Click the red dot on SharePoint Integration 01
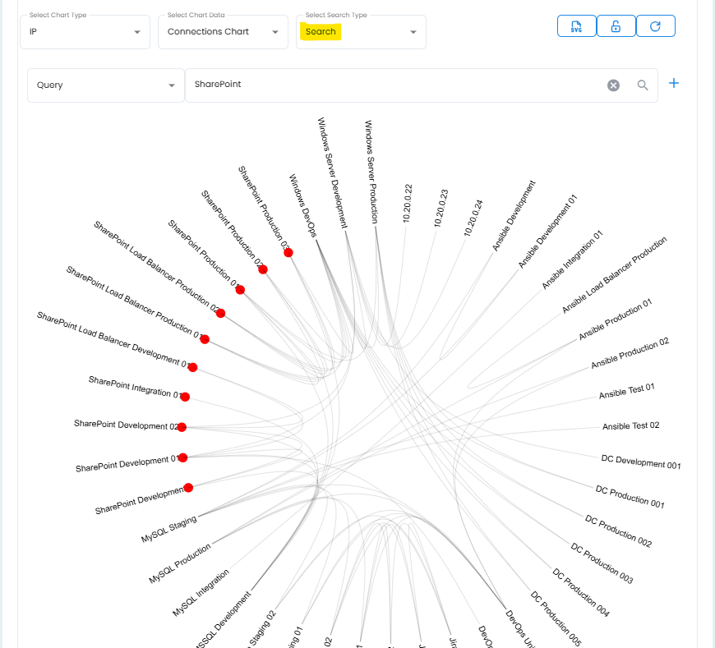 point(186,397)
